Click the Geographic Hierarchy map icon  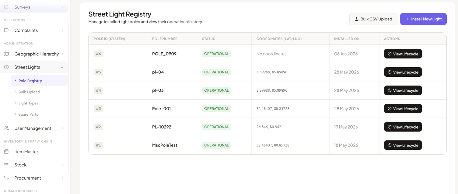(6, 54)
